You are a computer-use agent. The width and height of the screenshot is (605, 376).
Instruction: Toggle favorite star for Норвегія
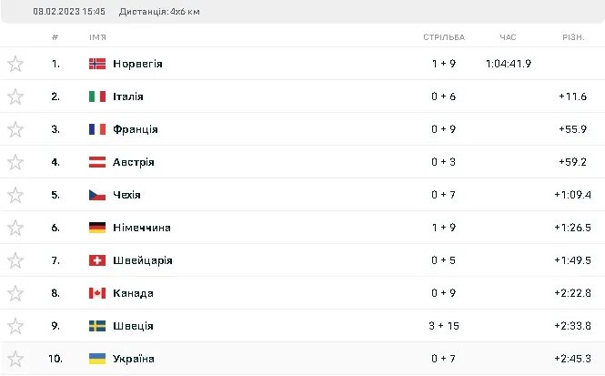(x=15, y=64)
